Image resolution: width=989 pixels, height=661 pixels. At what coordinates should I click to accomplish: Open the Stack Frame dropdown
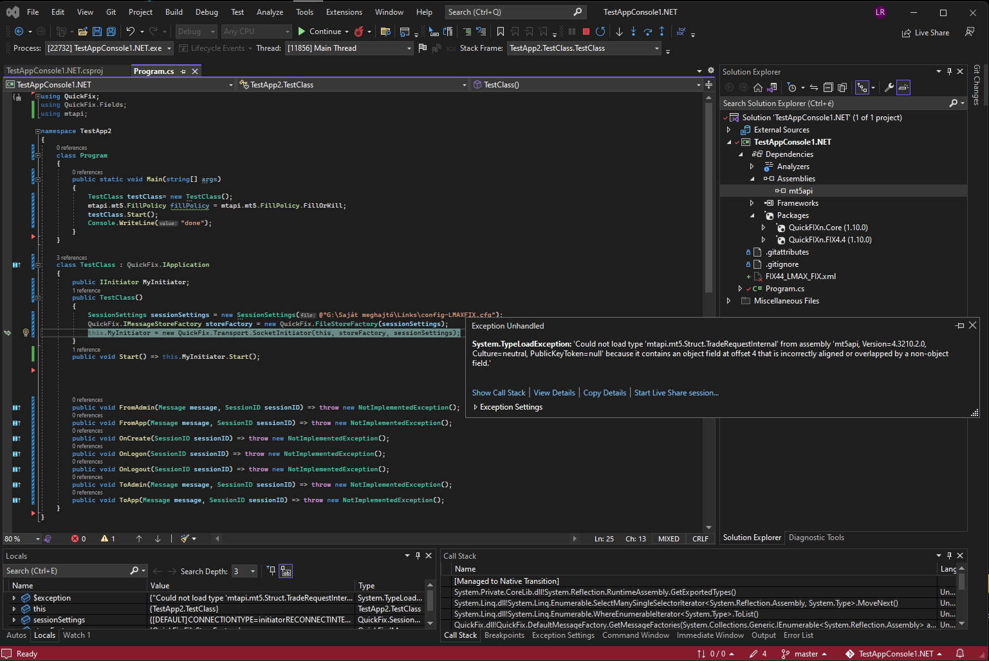pos(584,48)
